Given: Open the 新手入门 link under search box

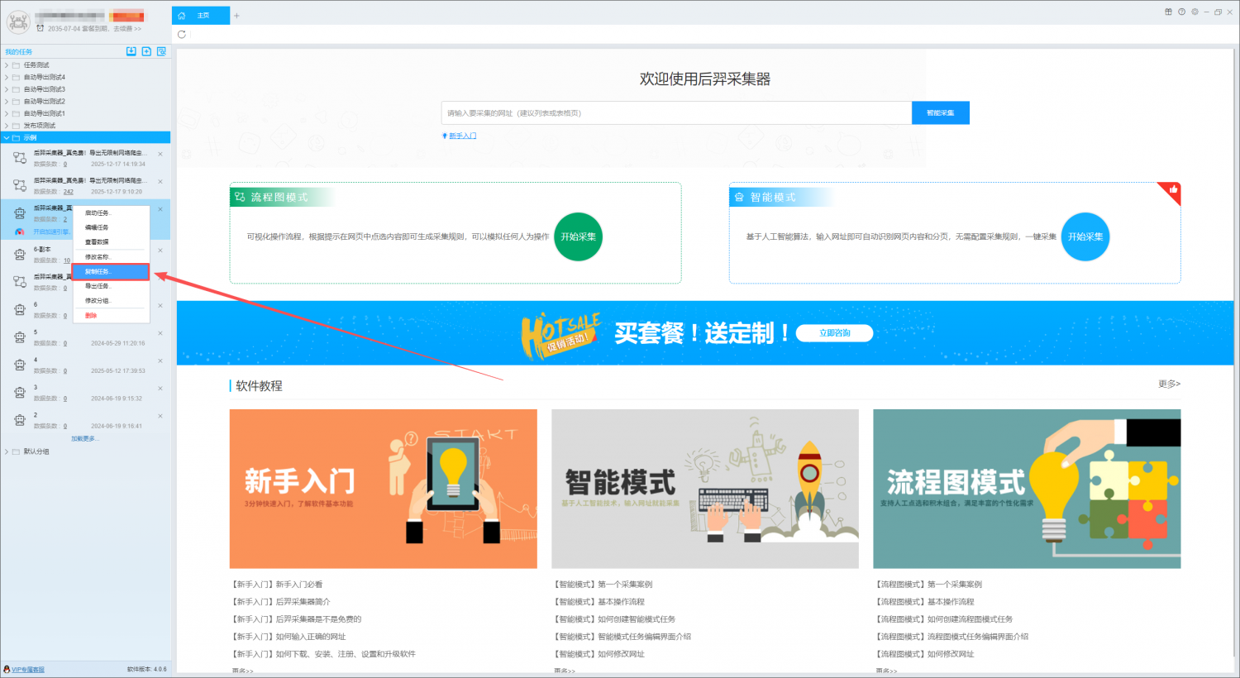Looking at the screenshot, I should 462,136.
